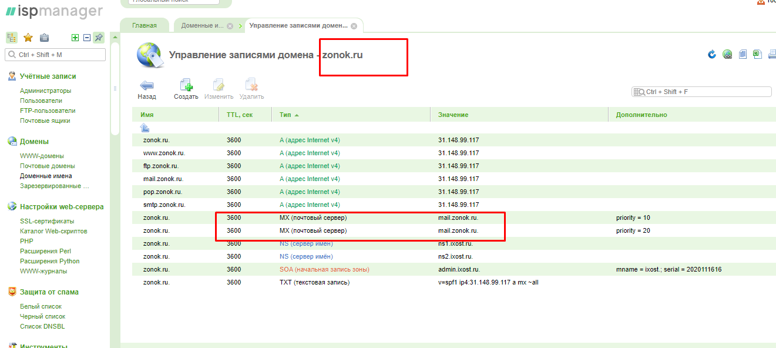Viewport: 776px width, 348px height.
Task: Open Почтовые домены in sidebar
Action: pos(47,166)
